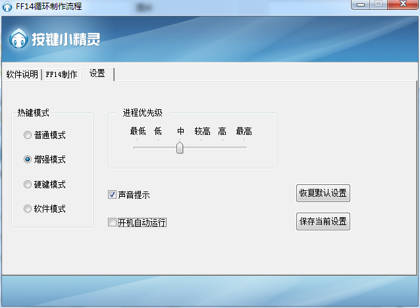This screenshot has width=420, height=308.
Task: Click the 中 priority label
Action: (x=180, y=131)
